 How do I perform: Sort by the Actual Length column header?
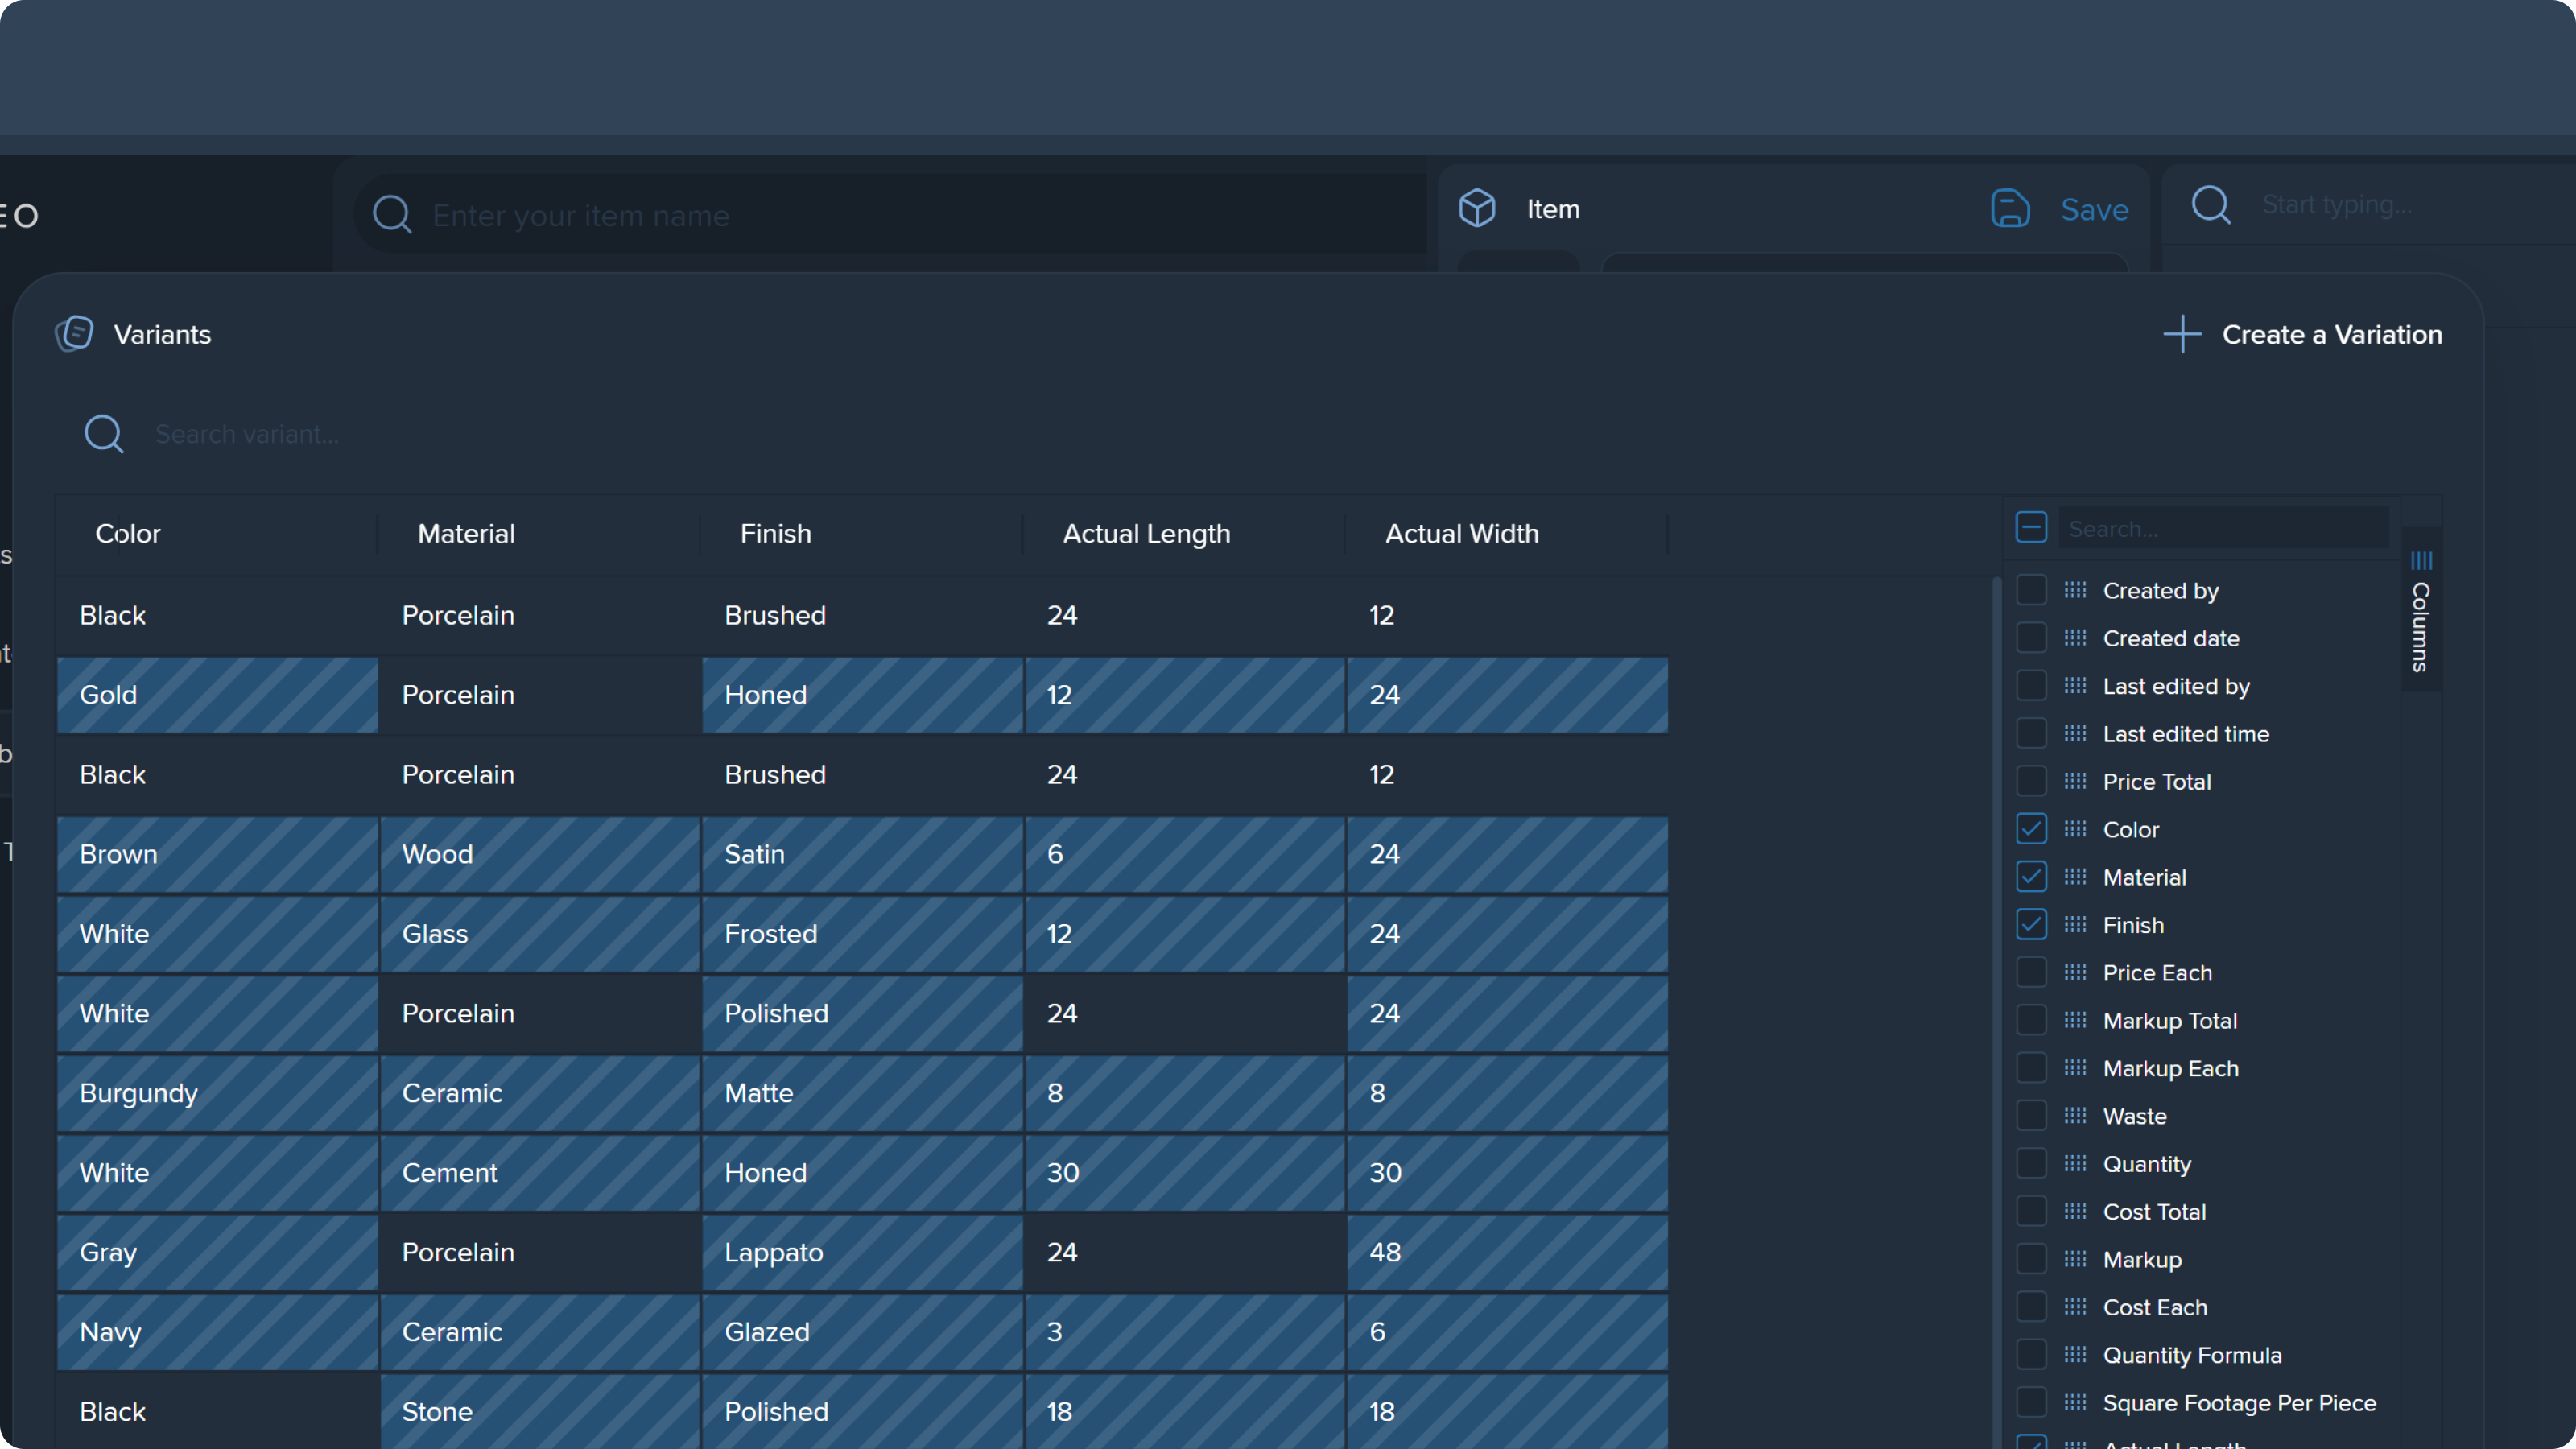pyautogui.click(x=1146, y=534)
